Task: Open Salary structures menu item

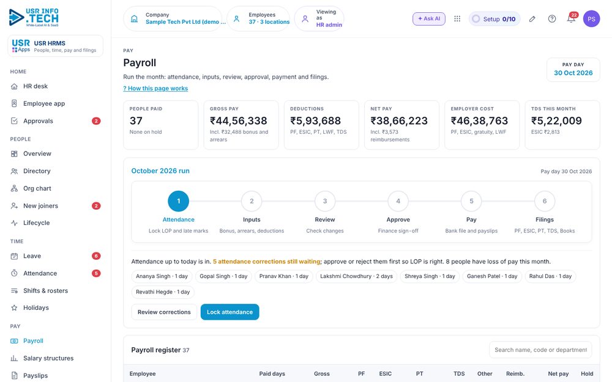Action: tap(56, 358)
